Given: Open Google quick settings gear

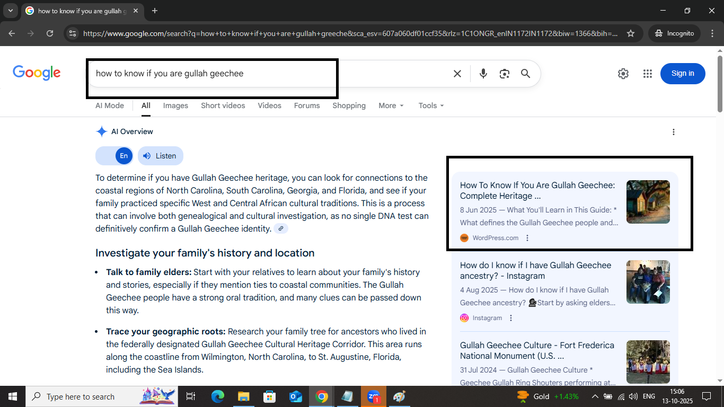Looking at the screenshot, I should [x=623, y=74].
